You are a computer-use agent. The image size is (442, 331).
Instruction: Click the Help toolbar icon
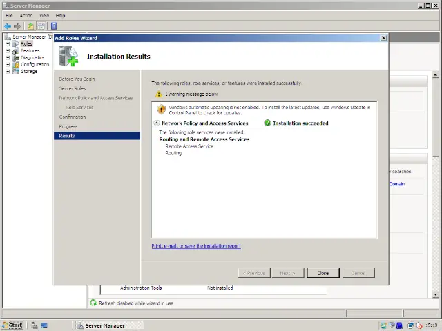(54, 26)
